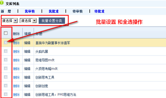
Task: Open the 思维导图mdt document title
Action: (x=45, y=60)
